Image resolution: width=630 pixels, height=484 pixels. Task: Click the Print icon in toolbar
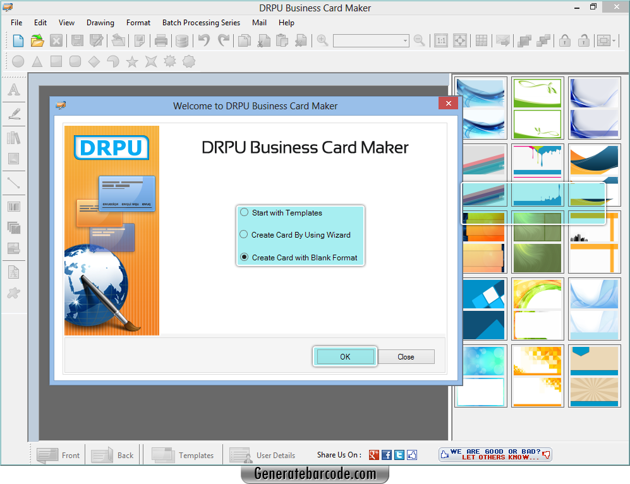(161, 40)
